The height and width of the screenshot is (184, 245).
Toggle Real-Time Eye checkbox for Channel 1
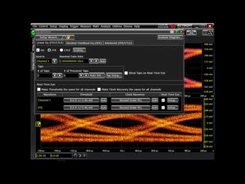pyautogui.click(x=163, y=100)
